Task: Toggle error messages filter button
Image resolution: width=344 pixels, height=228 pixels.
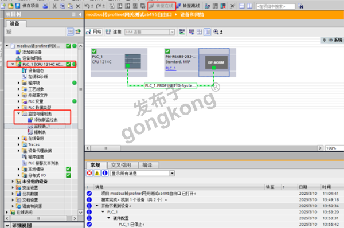Action: coord(89,173)
